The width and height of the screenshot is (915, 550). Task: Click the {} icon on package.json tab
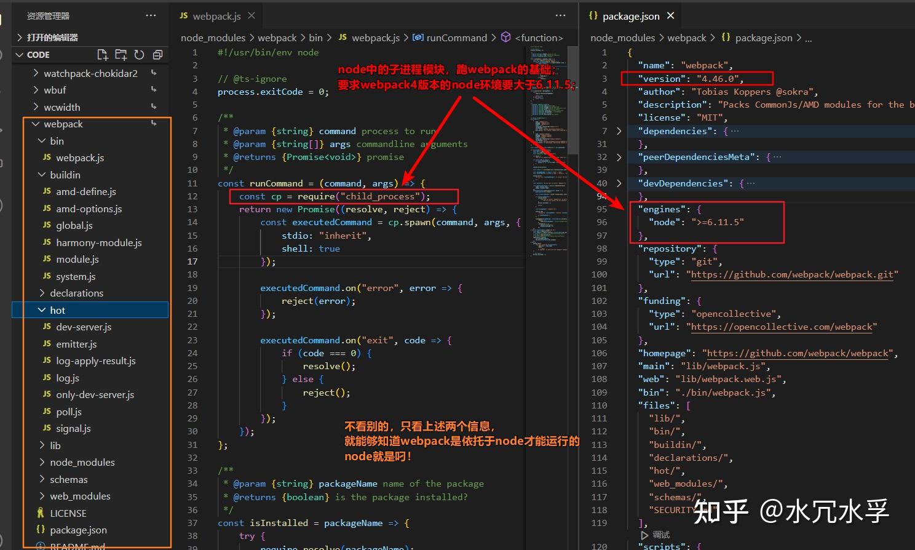(593, 16)
